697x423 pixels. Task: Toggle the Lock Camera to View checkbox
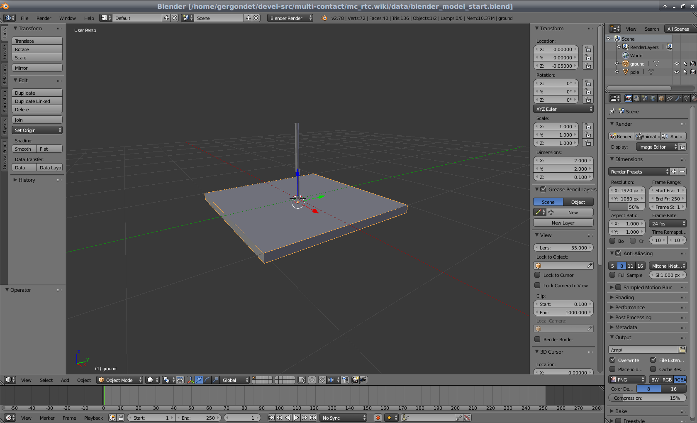(x=538, y=285)
